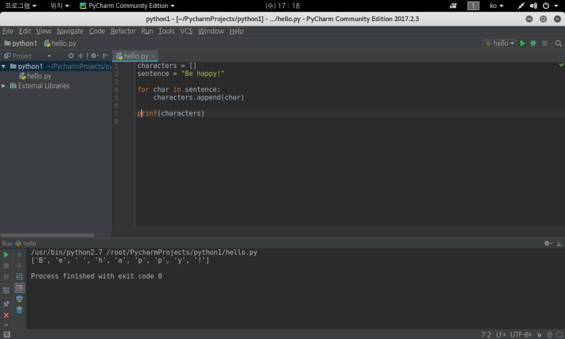Viewport: 565px width, 339px height.
Task: Open the VCS menu
Action: [186, 31]
